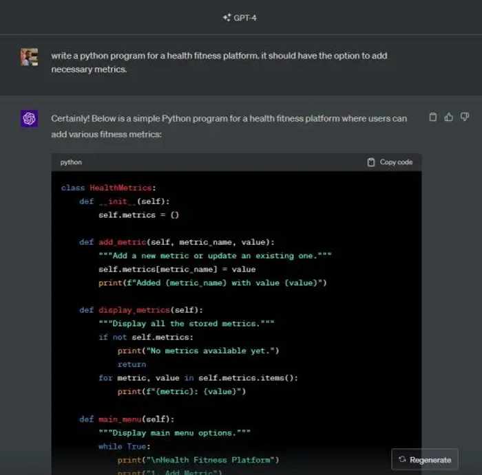Click the Copy code label

pos(396,162)
